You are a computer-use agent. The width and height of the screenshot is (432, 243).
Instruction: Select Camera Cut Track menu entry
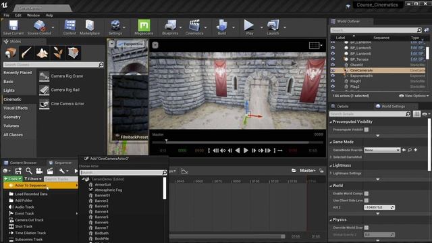pos(29,220)
